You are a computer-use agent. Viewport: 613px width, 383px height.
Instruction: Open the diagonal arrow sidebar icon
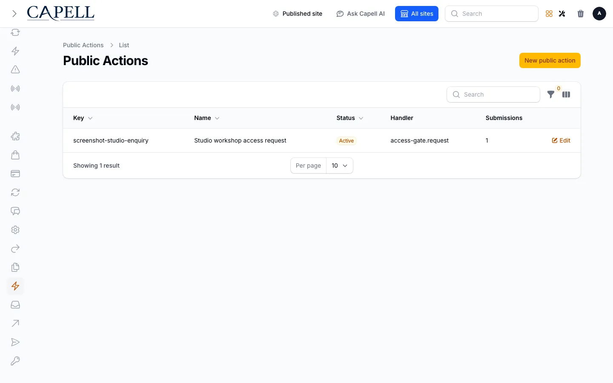[15, 323]
